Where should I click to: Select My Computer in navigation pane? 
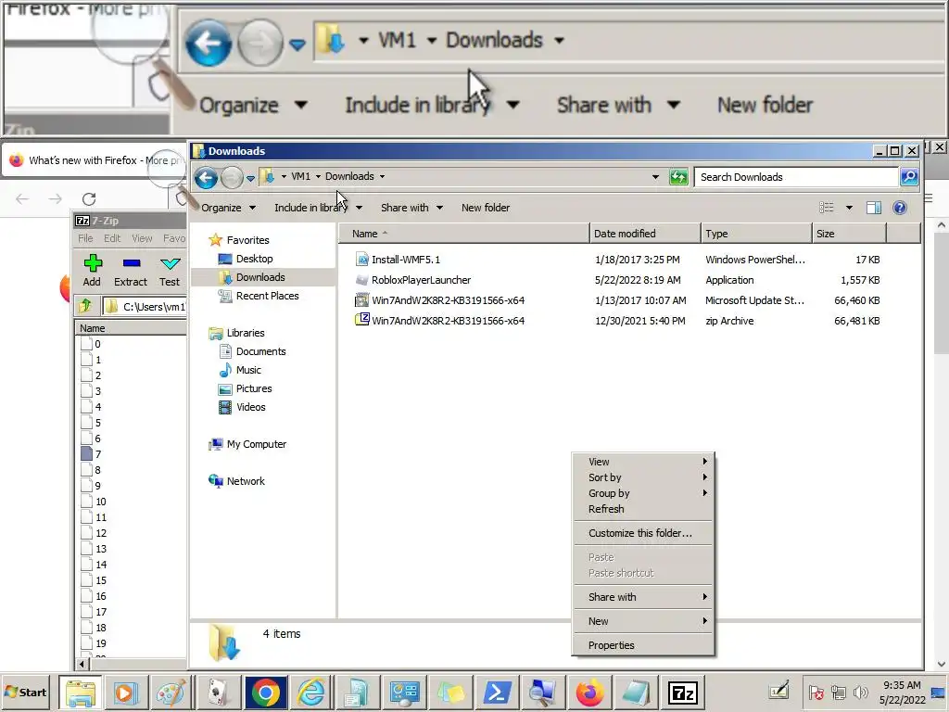[x=256, y=444]
